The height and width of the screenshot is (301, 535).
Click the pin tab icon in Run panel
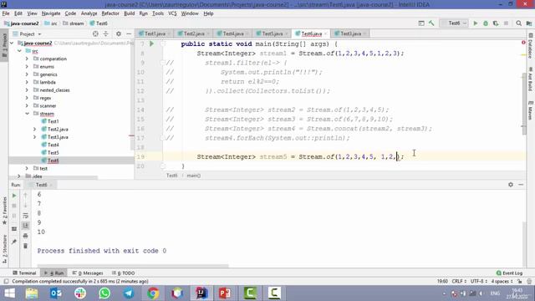(x=14, y=242)
